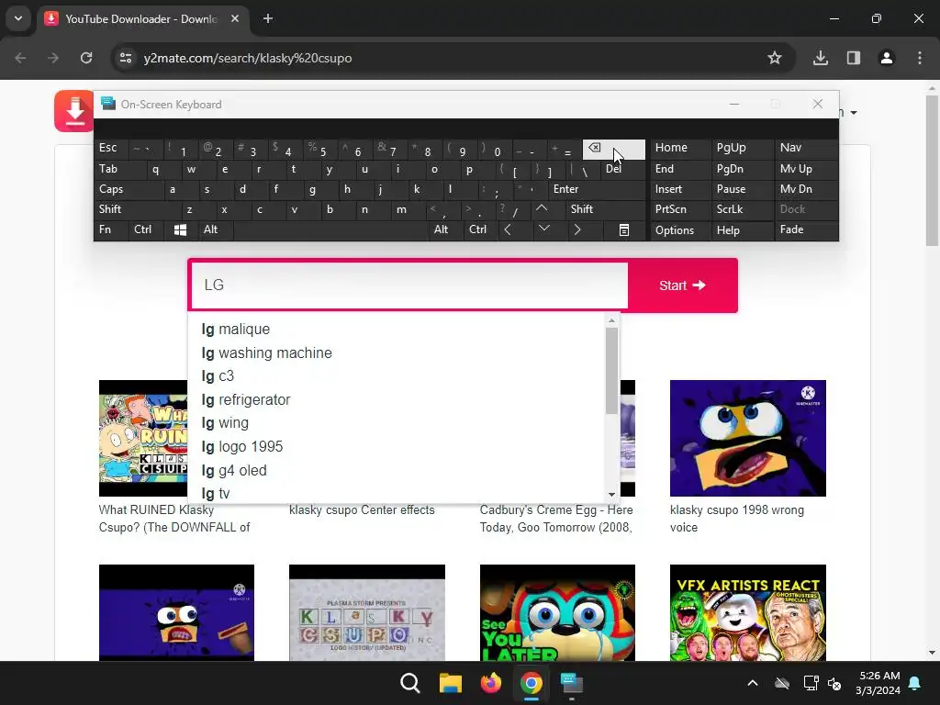Open Windows taskbar Search
Viewport: 940px width, 705px height.
coord(410,683)
